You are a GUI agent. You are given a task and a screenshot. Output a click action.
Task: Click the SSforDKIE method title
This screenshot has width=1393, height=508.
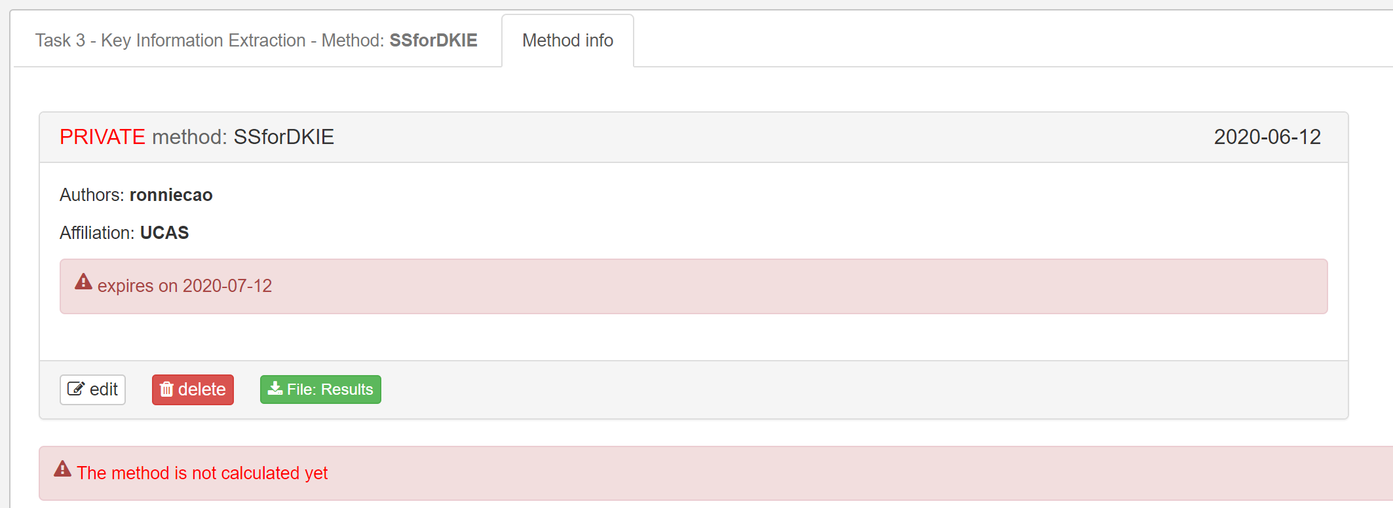[284, 137]
